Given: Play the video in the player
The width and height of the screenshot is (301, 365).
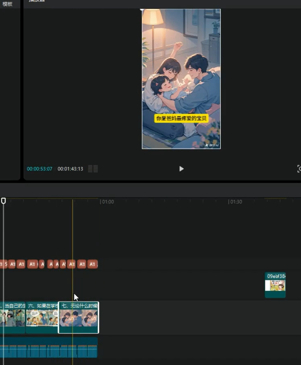Looking at the screenshot, I should click(181, 169).
